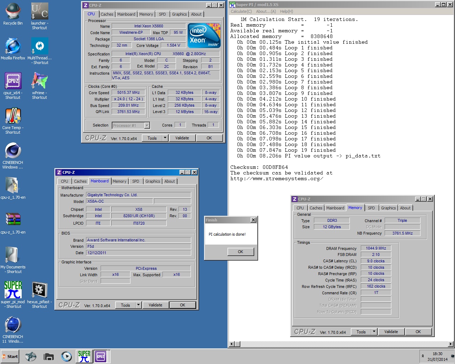Open hexus_pifast shortcut desktop icon
The width and height of the screenshot is (455, 364).
pos(39,295)
